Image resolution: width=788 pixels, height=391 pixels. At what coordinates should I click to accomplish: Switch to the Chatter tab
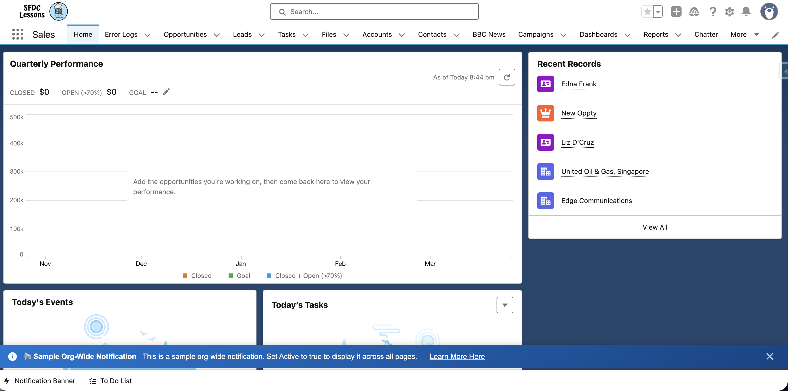click(x=706, y=35)
